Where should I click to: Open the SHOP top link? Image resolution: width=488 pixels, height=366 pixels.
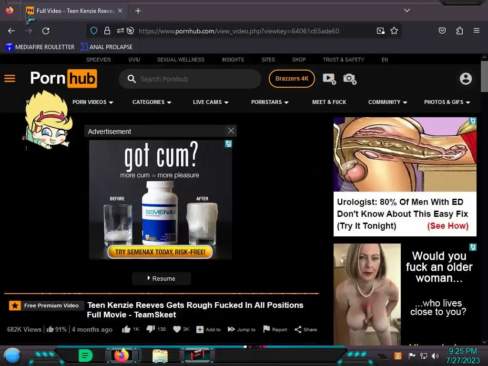[x=299, y=60]
